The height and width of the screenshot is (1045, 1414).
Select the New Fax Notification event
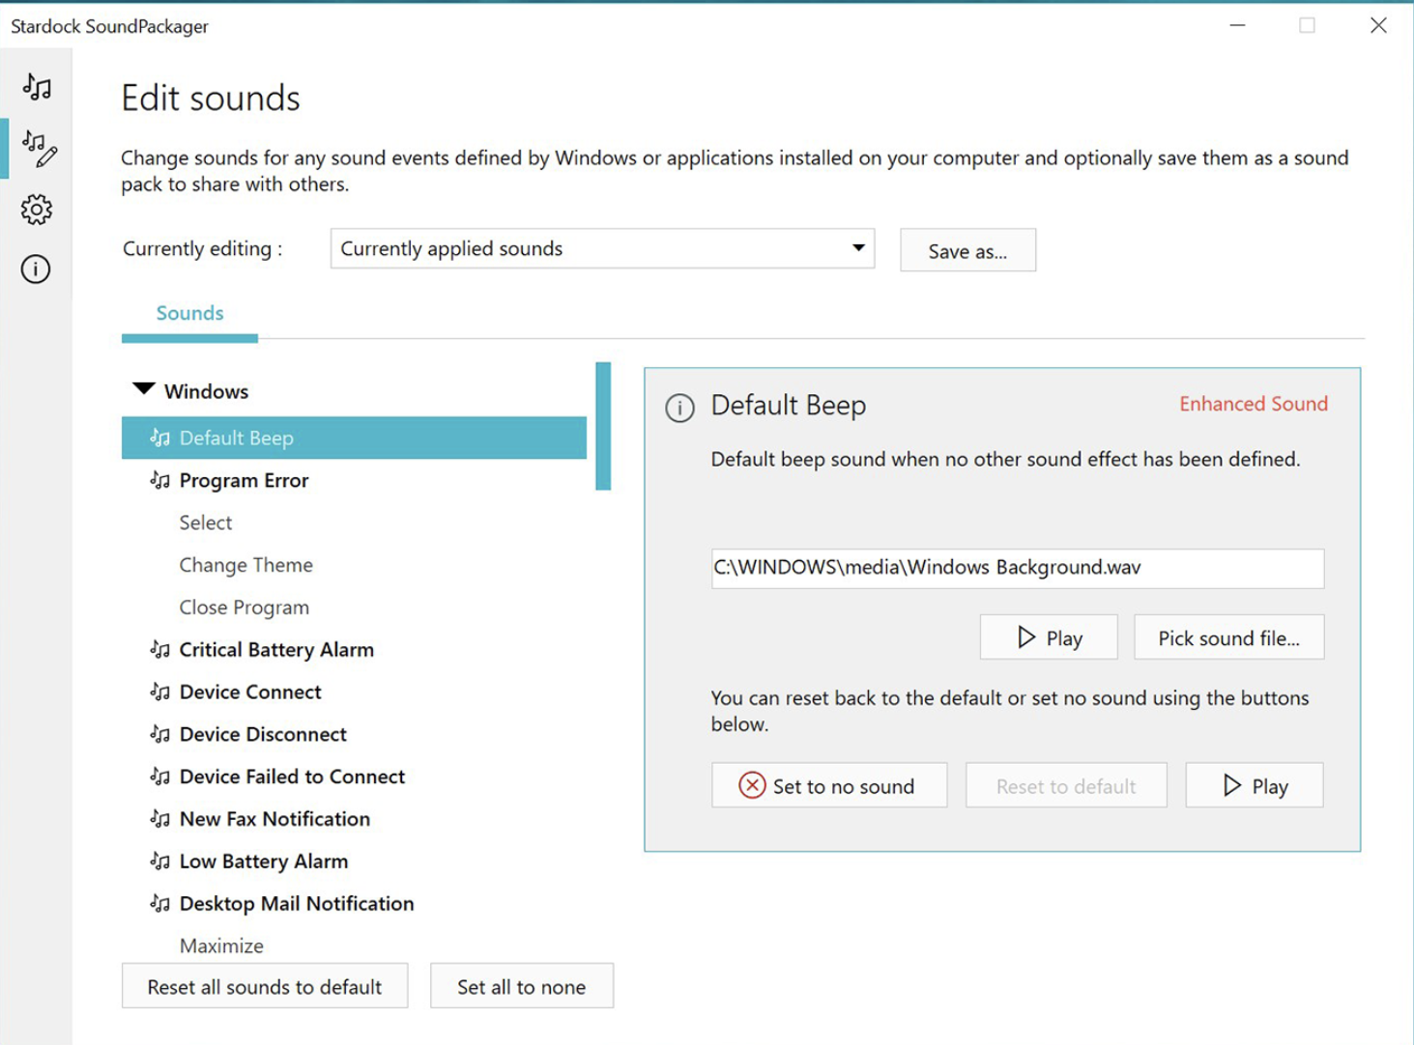(x=274, y=818)
